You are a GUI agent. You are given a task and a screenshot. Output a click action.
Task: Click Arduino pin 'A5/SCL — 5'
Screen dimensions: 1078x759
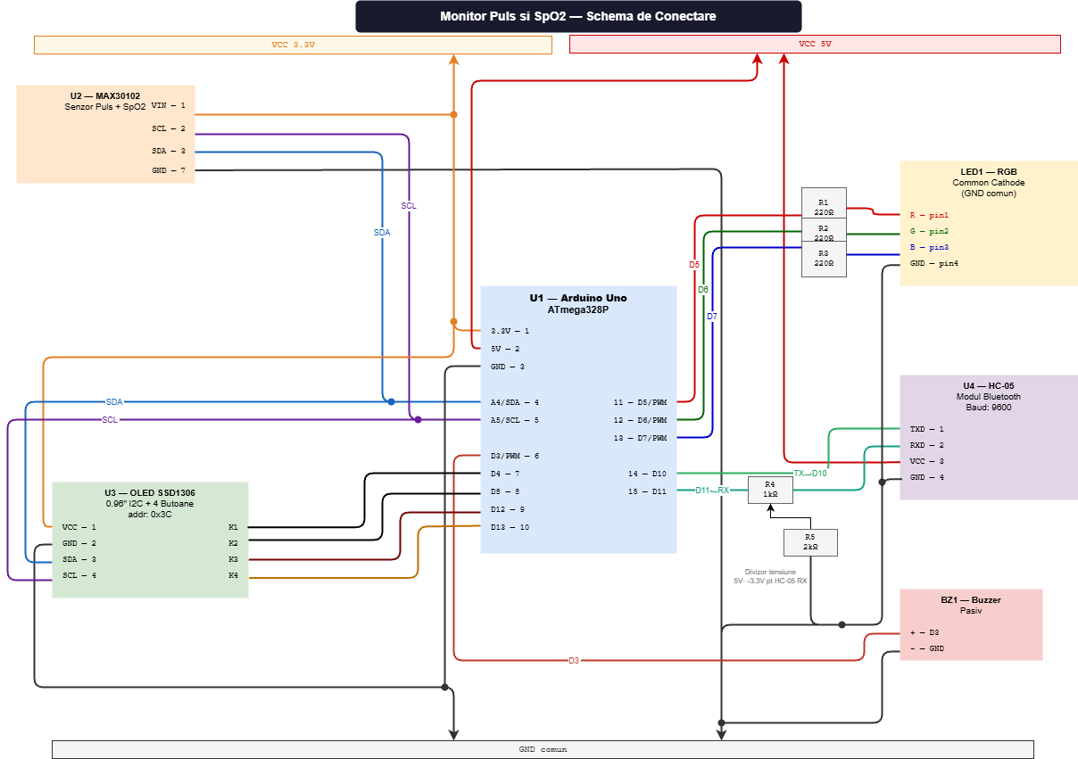pyautogui.click(x=514, y=420)
